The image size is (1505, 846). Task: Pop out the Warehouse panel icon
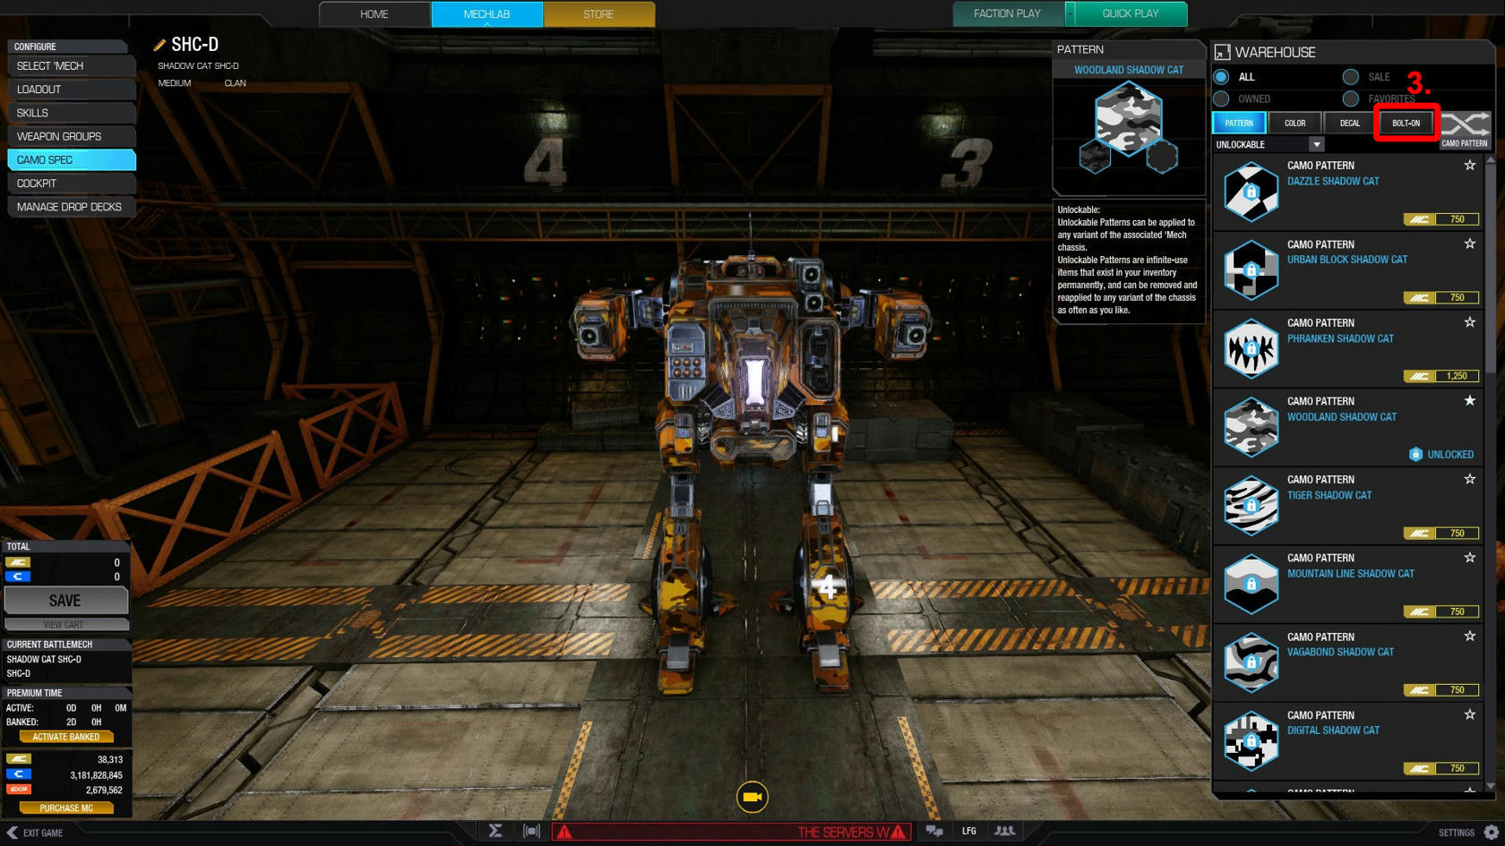[x=1222, y=53]
